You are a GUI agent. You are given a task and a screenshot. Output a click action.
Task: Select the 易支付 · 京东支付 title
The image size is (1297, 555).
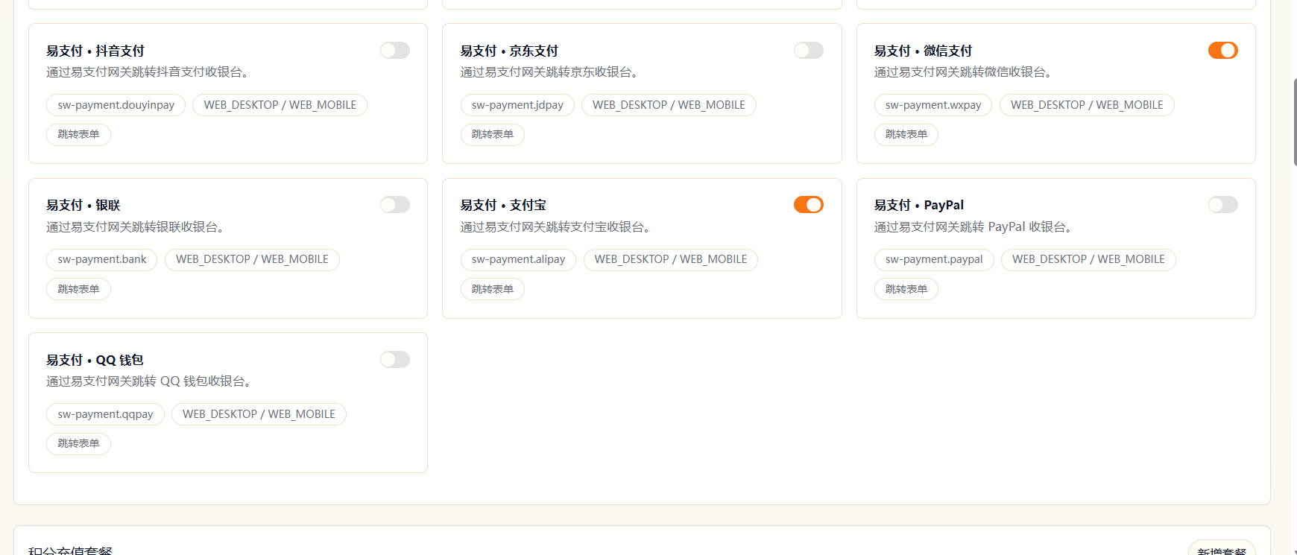click(509, 51)
